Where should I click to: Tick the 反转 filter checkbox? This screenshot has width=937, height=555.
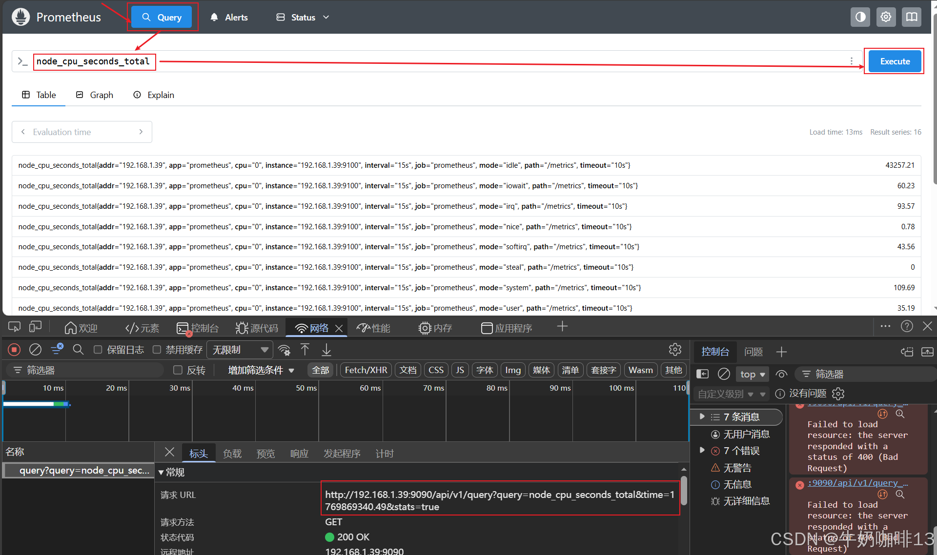click(x=178, y=370)
